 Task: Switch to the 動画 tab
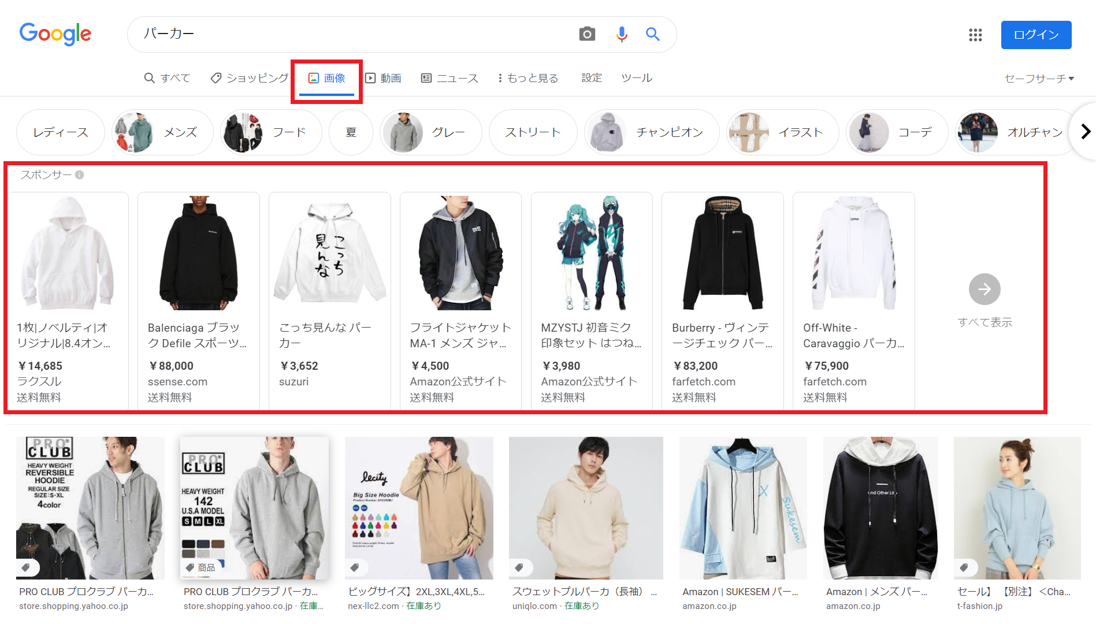click(383, 78)
